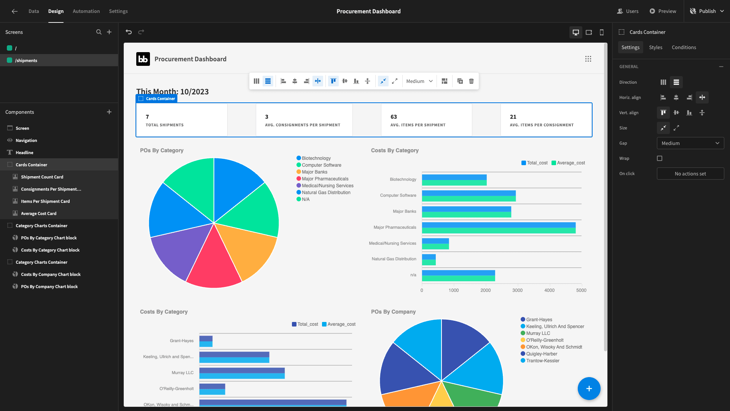Screen dimensions: 730x411
Task: Select grow size option in settings panel
Action: pyautogui.click(x=676, y=128)
